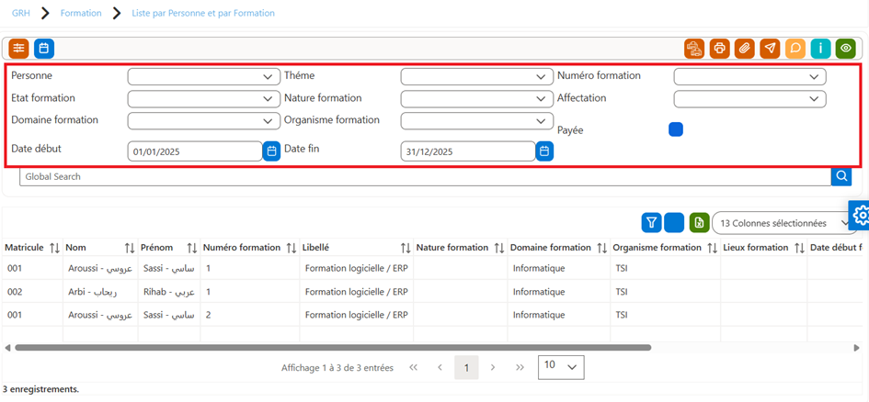Image resolution: width=869 pixels, height=402 pixels.
Task: Click the paper plane send icon
Action: pos(770,49)
